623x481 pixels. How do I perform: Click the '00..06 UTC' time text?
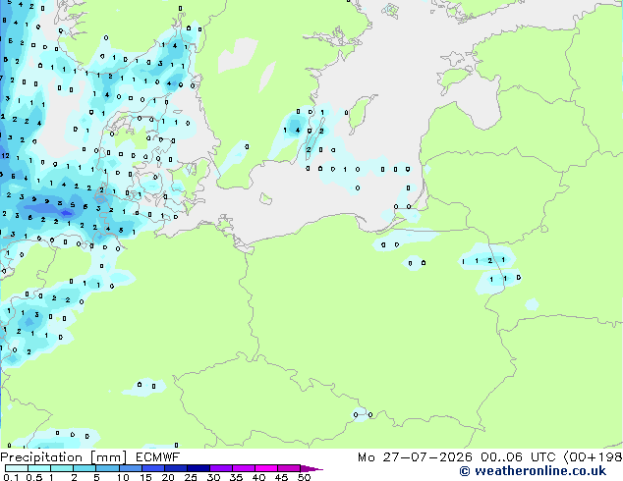tap(518, 457)
